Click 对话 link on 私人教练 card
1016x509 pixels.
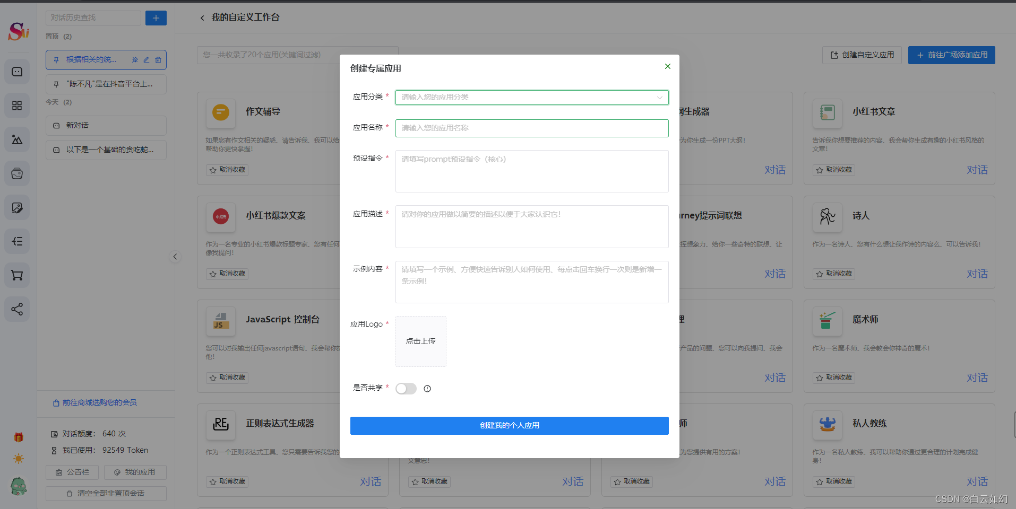[977, 482]
